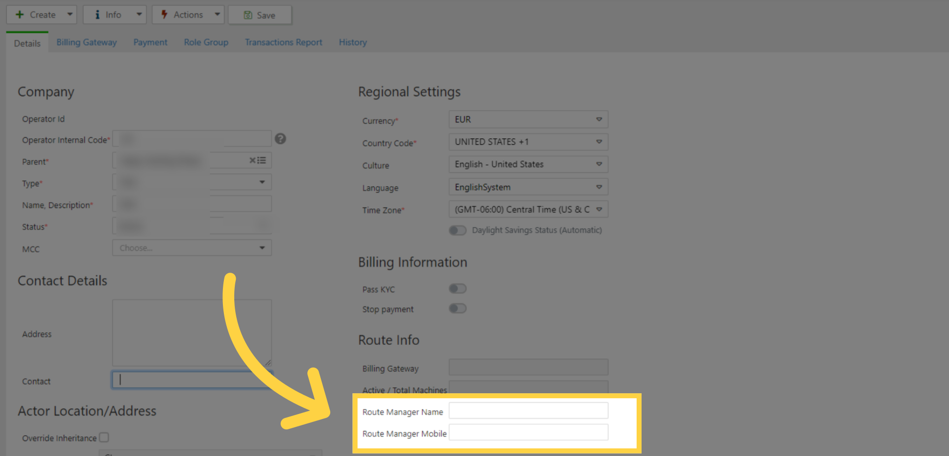This screenshot has height=456, width=949.
Task: Click the Address text area
Action: (x=192, y=333)
